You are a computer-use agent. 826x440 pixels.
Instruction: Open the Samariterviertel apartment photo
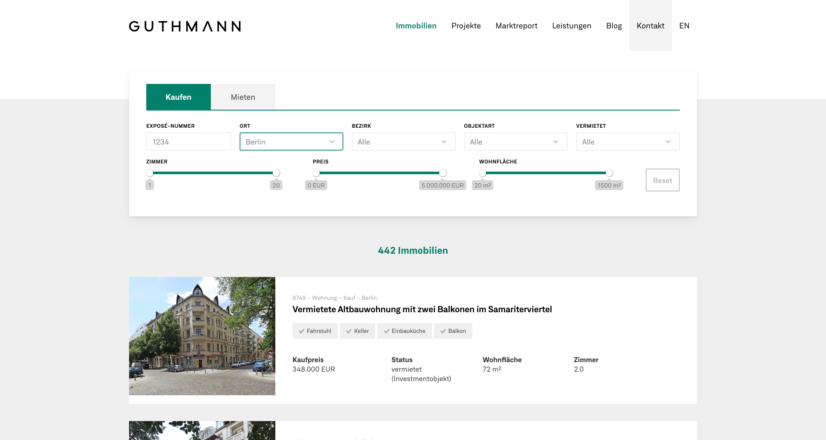202,336
